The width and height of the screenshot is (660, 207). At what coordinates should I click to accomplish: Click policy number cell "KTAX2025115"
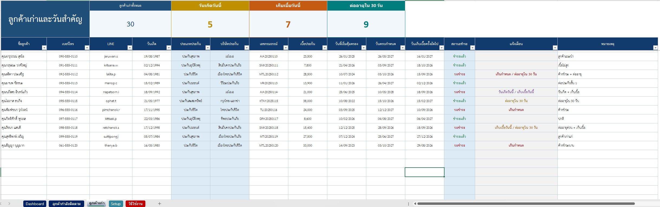(269, 101)
